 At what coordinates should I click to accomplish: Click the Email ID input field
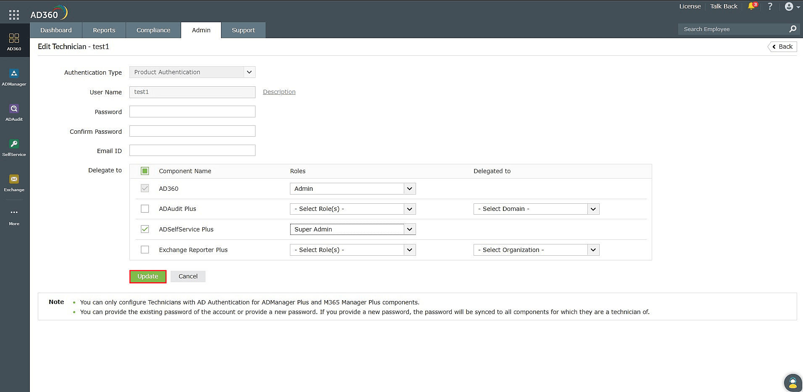[192, 151]
